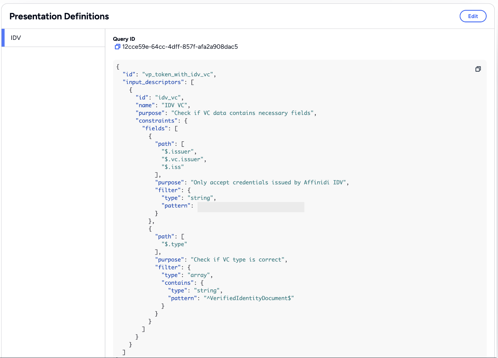Click the "contains" key
Image resolution: width=498 pixels, height=358 pixels.
point(178,283)
